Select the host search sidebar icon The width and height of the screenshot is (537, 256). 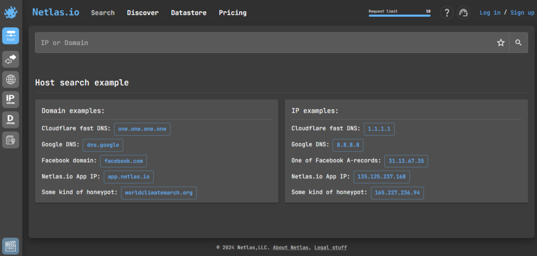pyautogui.click(x=11, y=36)
